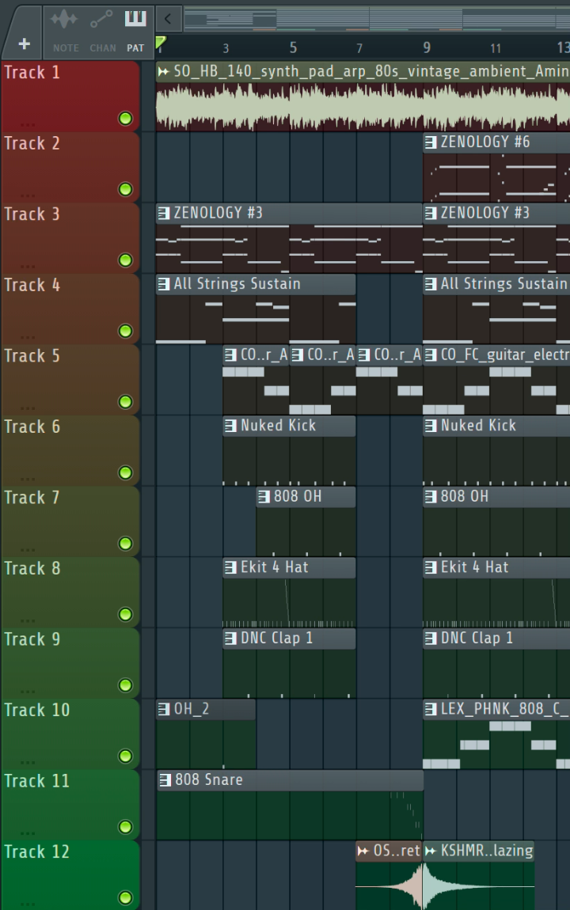Click pattern icon of CO..r_A clip at bar 5
570x910 pixels.
point(297,355)
